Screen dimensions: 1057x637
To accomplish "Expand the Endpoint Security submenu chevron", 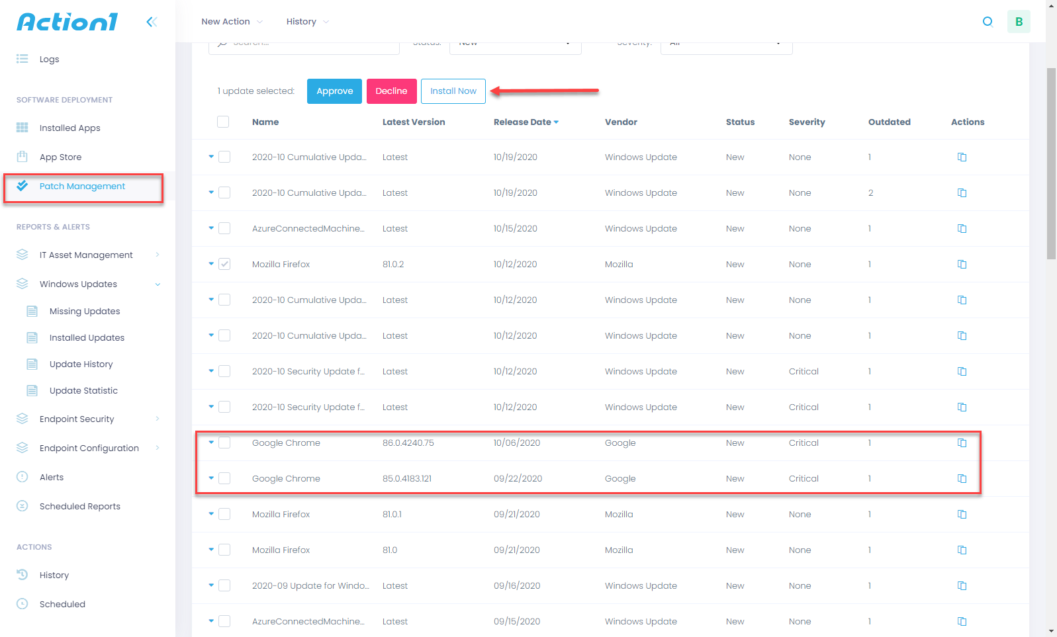I will [x=158, y=419].
